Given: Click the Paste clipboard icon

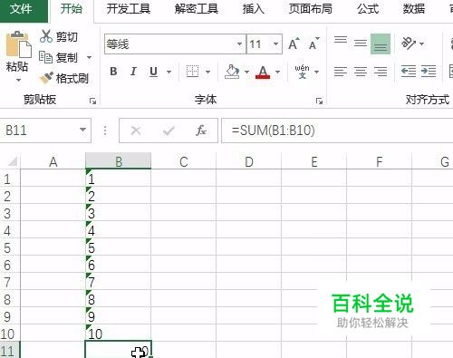Looking at the screenshot, I should (19, 44).
